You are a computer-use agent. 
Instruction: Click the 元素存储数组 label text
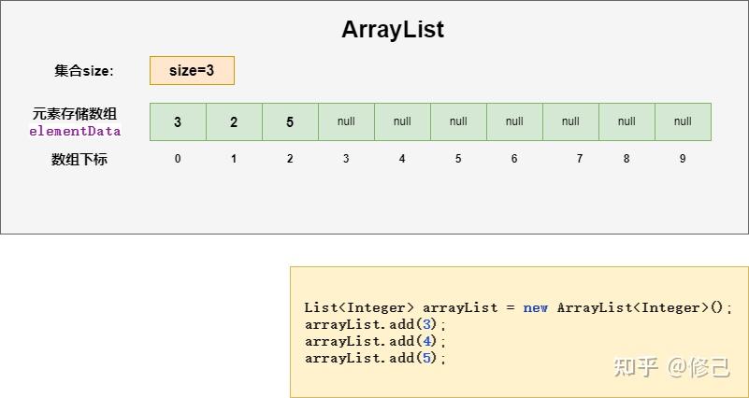75,114
